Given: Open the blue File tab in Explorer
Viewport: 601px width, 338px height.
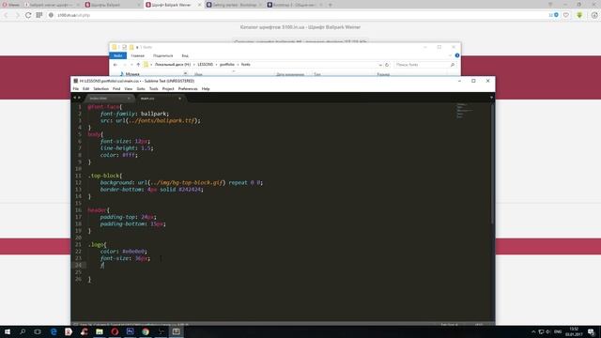Looking at the screenshot, I should point(117,56).
